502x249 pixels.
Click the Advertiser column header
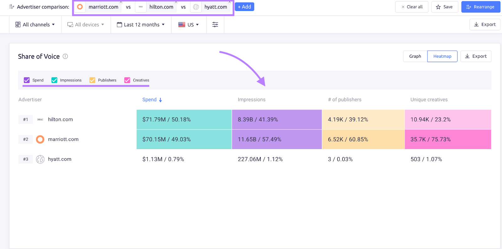click(x=30, y=100)
